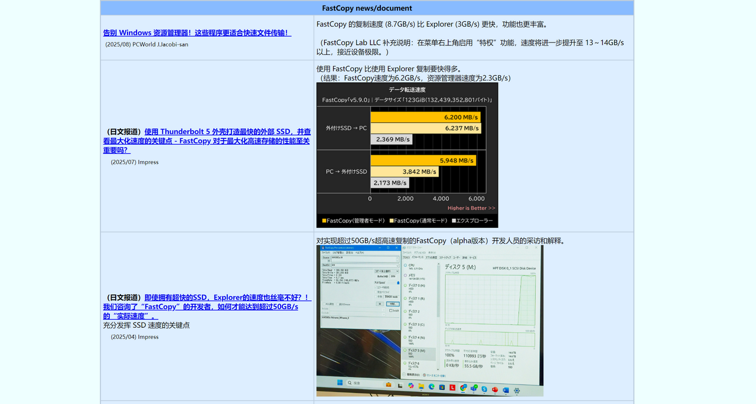Launch Microsoft Edge from the taskbar

(432, 387)
